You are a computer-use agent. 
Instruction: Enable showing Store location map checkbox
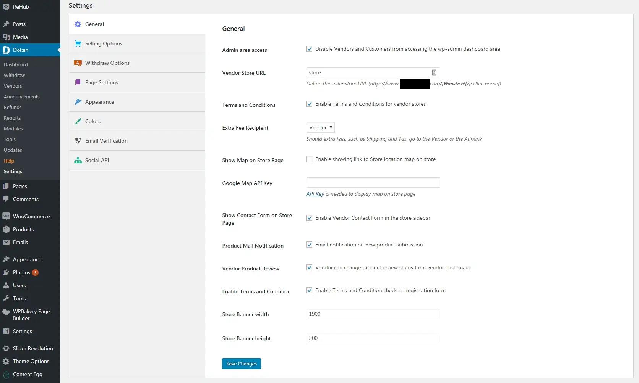(309, 159)
